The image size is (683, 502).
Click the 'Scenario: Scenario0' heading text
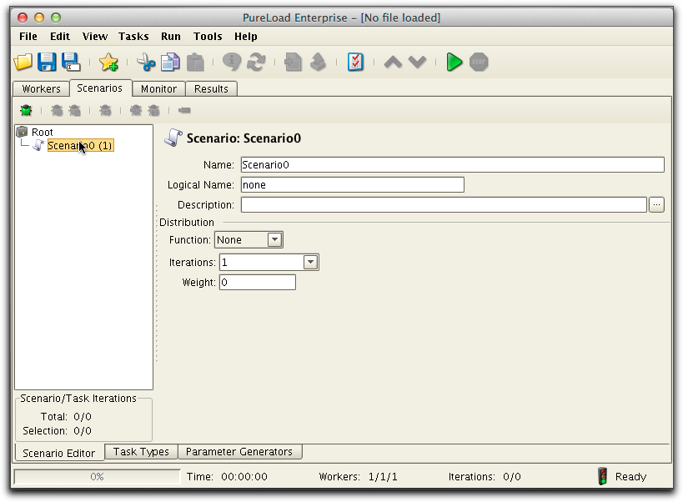[244, 138]
